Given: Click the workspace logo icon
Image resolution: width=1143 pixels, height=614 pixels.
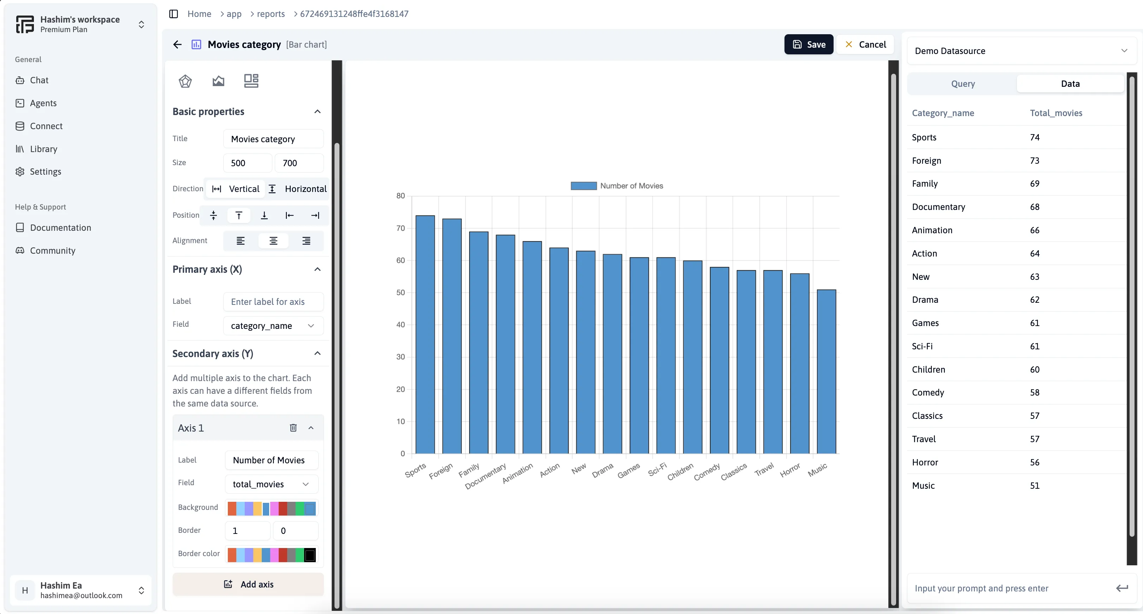Looking at the screenshot, I should 25,24.
